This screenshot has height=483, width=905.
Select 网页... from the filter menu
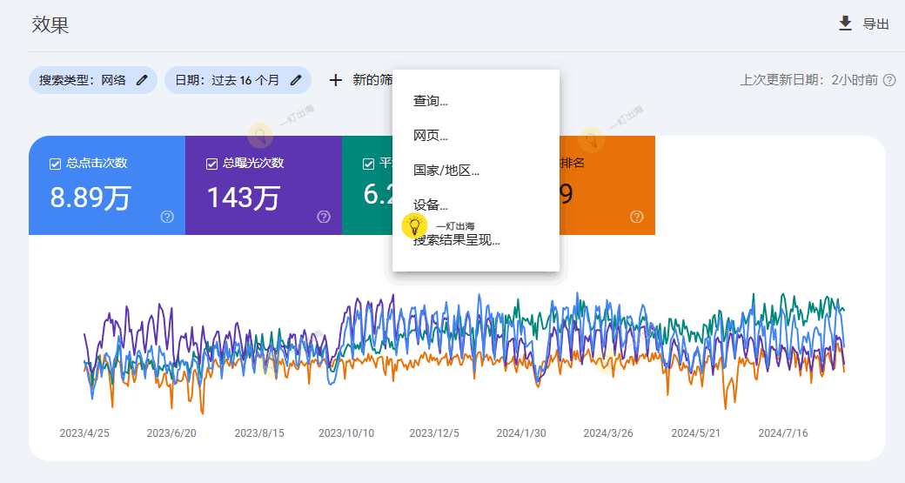coord(431,136)
